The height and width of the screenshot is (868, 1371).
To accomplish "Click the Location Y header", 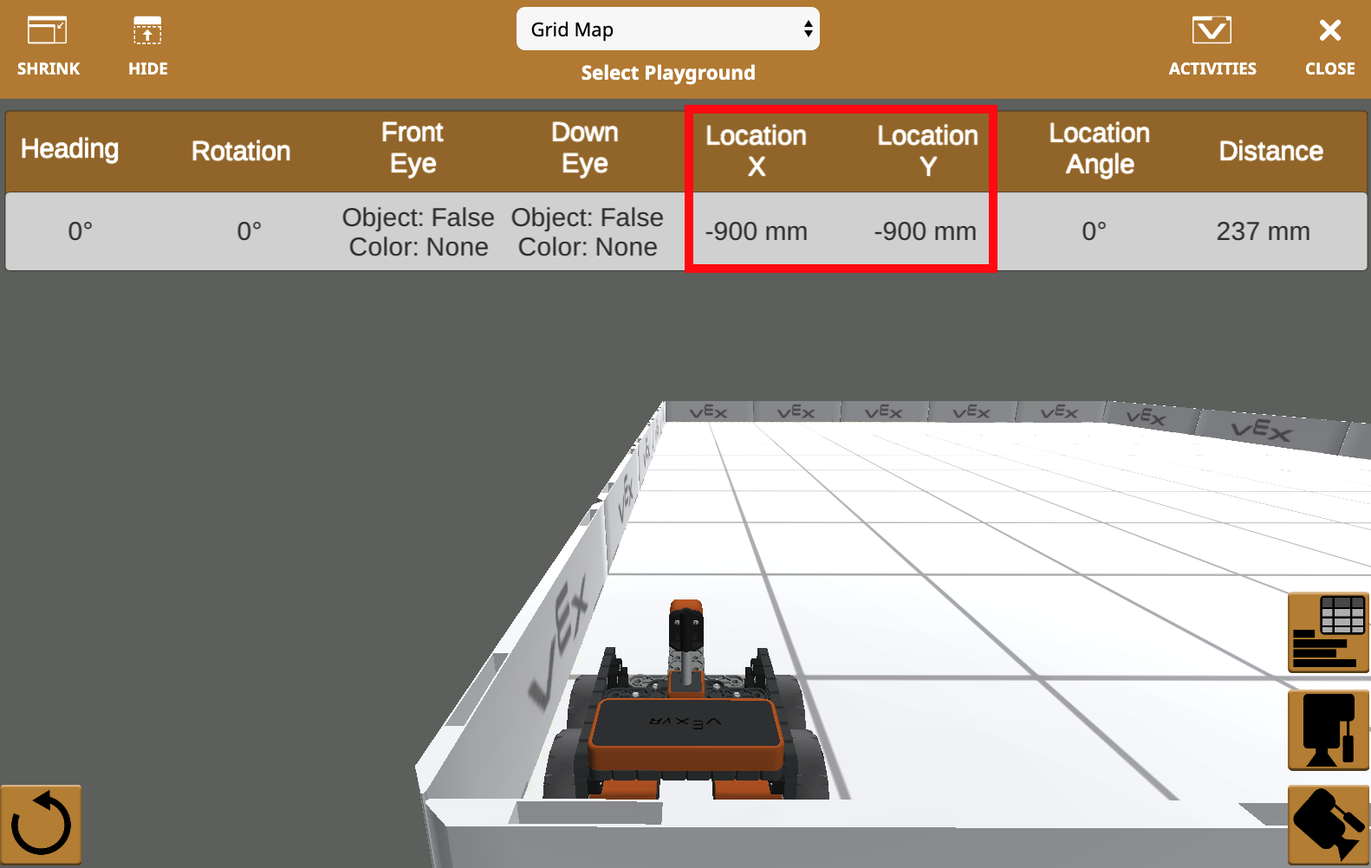I will 927,151.
